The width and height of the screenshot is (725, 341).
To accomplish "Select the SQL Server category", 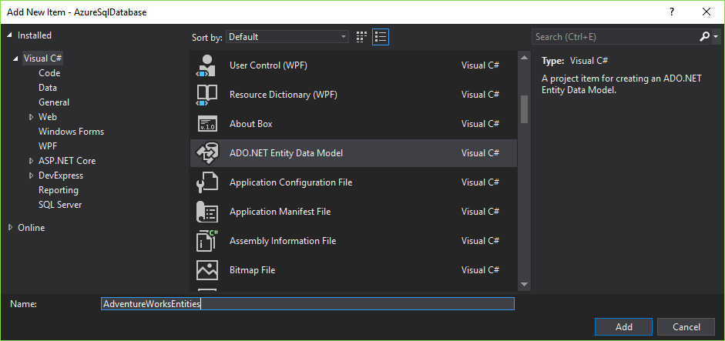I will click(60, 205).
